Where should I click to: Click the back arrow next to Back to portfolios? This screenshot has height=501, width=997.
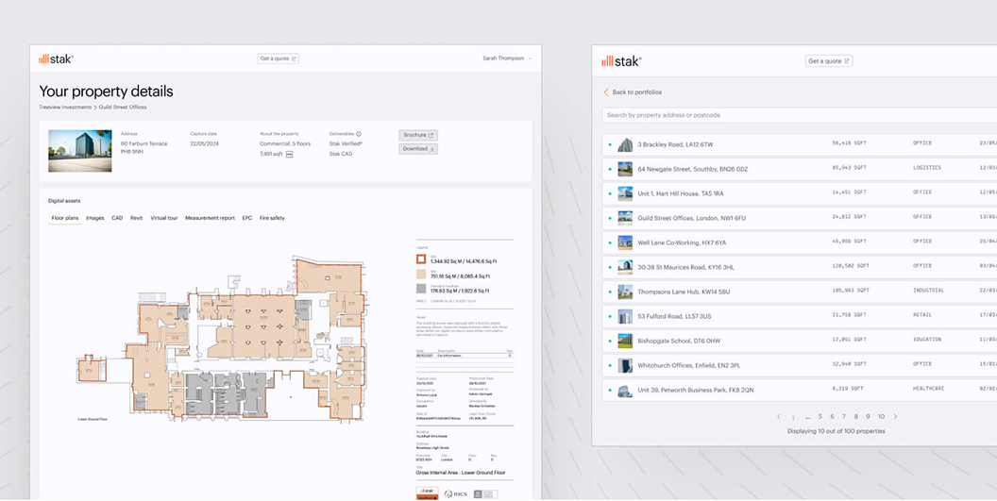pyautogui.click(x=606, y=92)
